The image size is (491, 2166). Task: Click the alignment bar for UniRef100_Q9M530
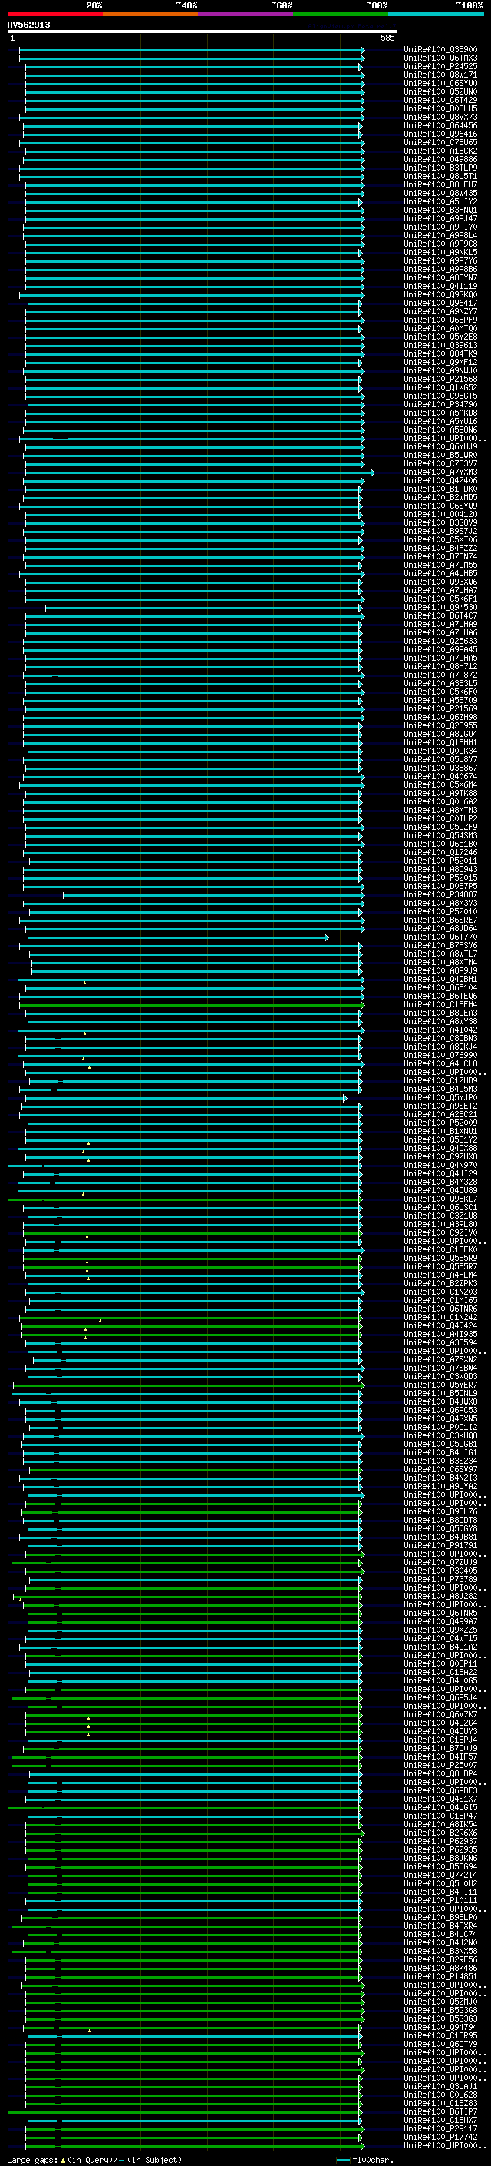(204, 608)
